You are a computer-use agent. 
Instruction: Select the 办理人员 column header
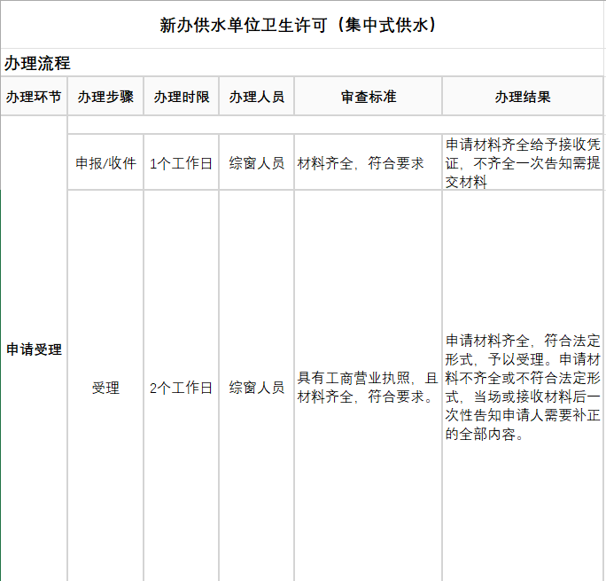[256, 97]
